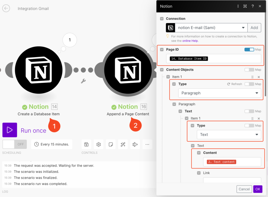Click log entry The scenario was finalized
Screen dimensions: 268x197
(36, 178)
